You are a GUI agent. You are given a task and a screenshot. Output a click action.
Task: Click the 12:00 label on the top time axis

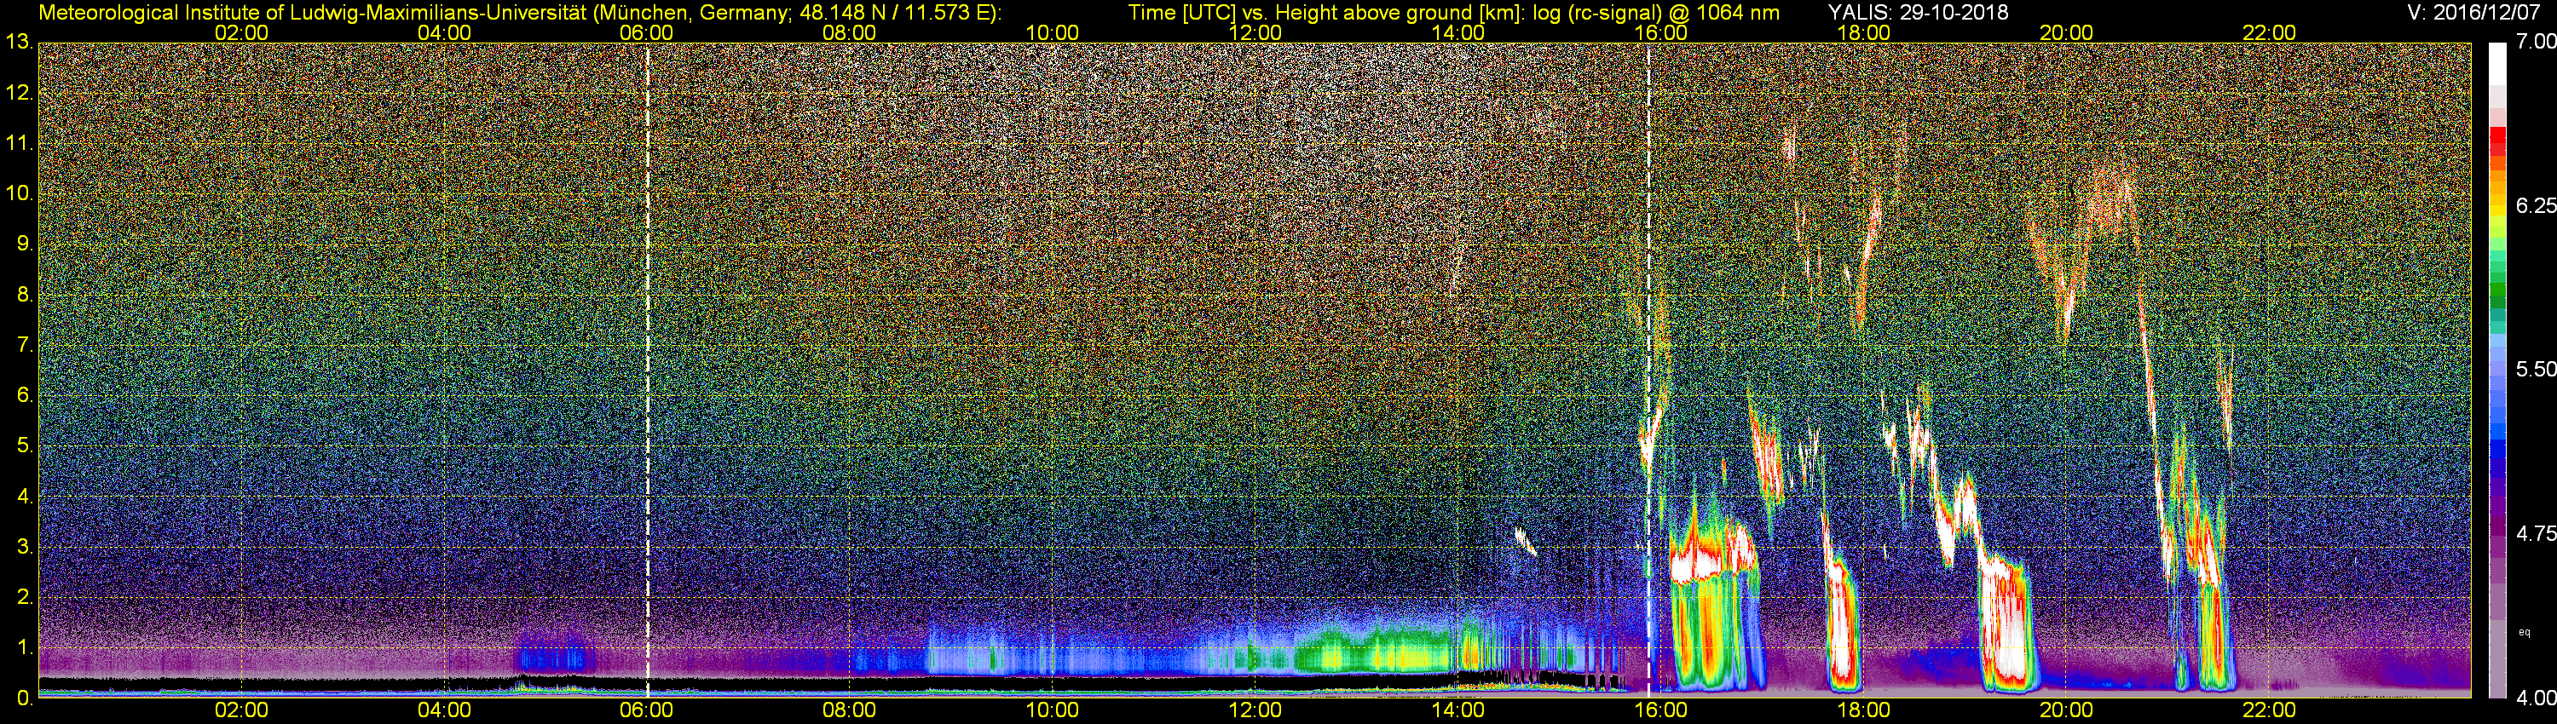(1255, 32)
